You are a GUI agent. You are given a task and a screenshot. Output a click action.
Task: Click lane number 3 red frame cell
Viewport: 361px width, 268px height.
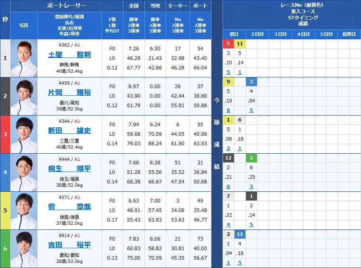tap(5, 134)
